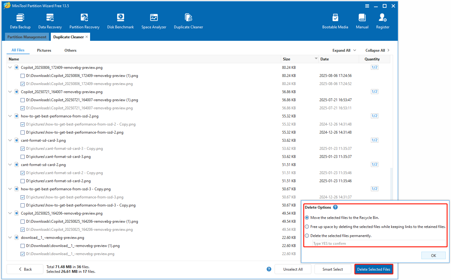
Task: Collapse the Copilot_20250721_164007 group
Action: coord(10,92)
